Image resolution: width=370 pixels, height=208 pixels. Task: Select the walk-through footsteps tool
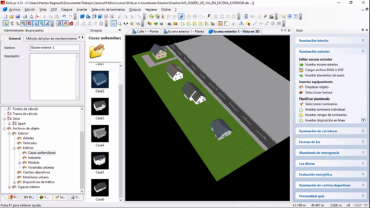pos(138,23)
